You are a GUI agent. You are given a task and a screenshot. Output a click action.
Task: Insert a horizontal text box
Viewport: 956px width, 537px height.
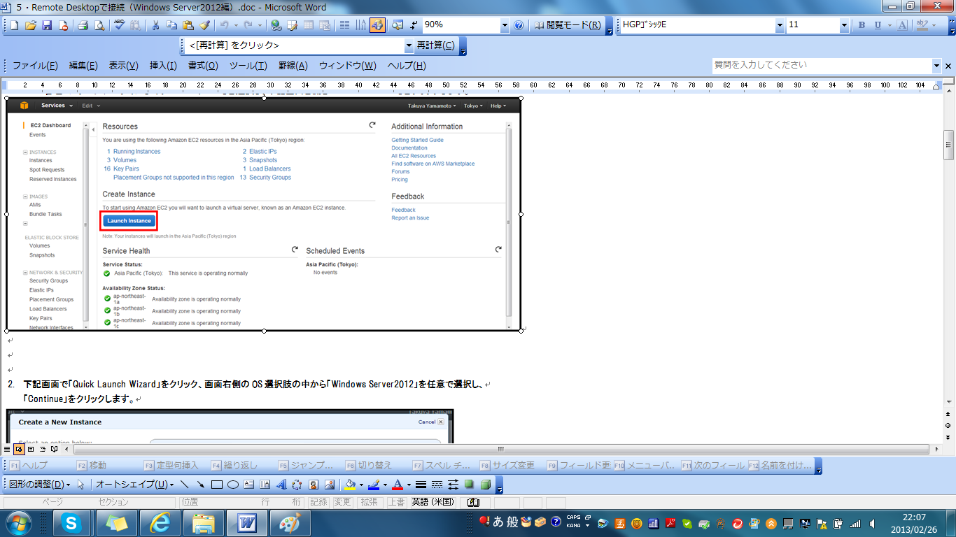click(x=249, y=484)
